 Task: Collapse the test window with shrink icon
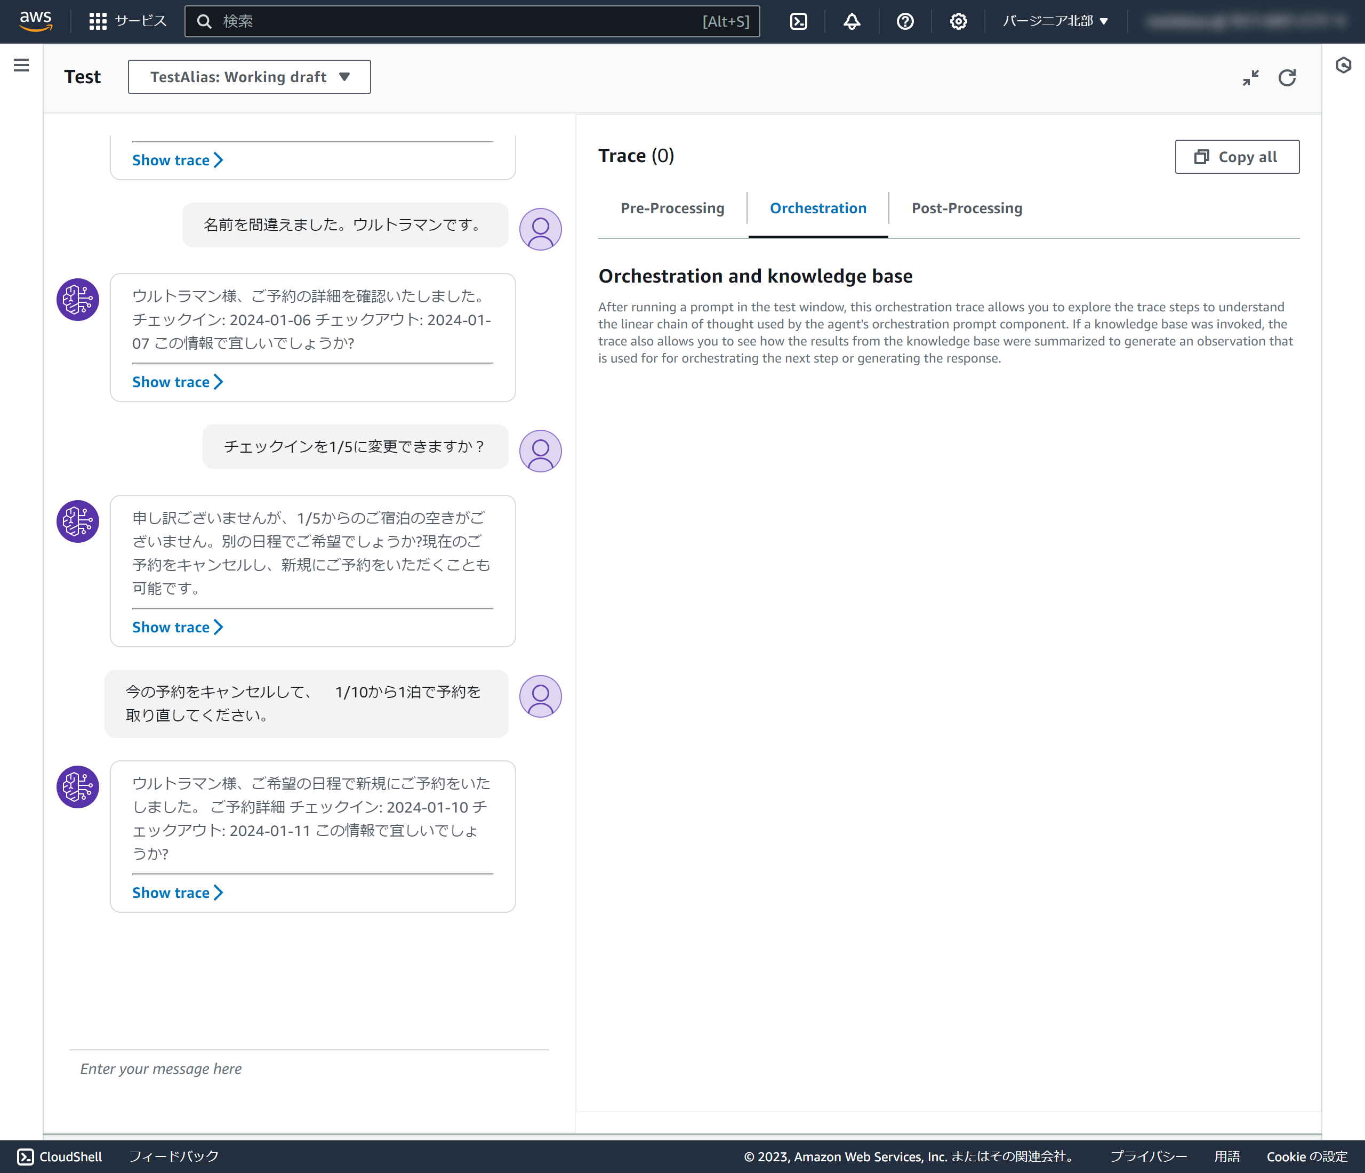click(x=1250, y=78)
